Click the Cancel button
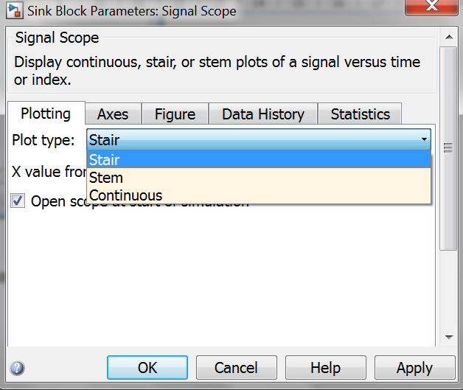Screen dimensions: 463x390 coord(237,368)
